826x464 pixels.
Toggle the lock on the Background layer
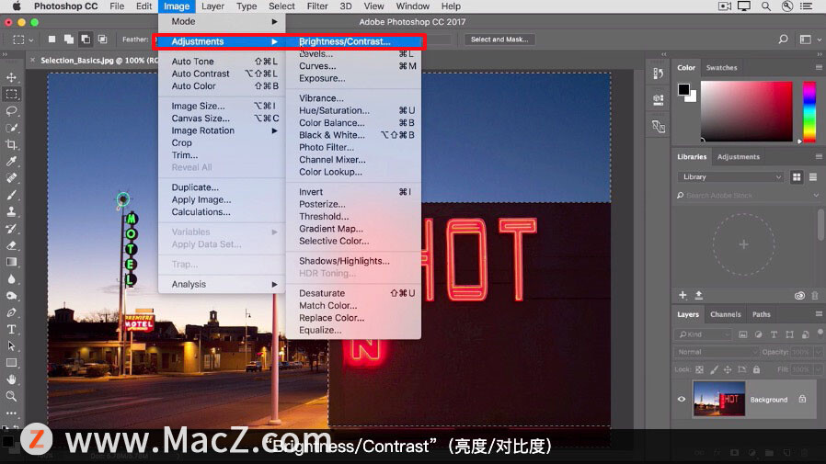802,400
